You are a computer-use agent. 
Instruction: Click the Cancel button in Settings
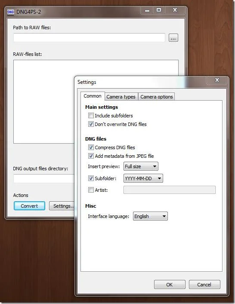204,284
